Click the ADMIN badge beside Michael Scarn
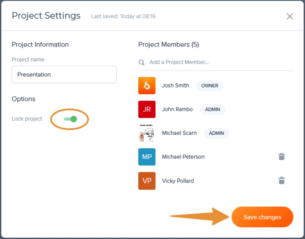305x239 pixels. (x=216, y=133)
